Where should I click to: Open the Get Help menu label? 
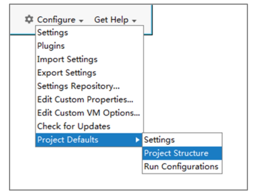(x=112, y=20)
